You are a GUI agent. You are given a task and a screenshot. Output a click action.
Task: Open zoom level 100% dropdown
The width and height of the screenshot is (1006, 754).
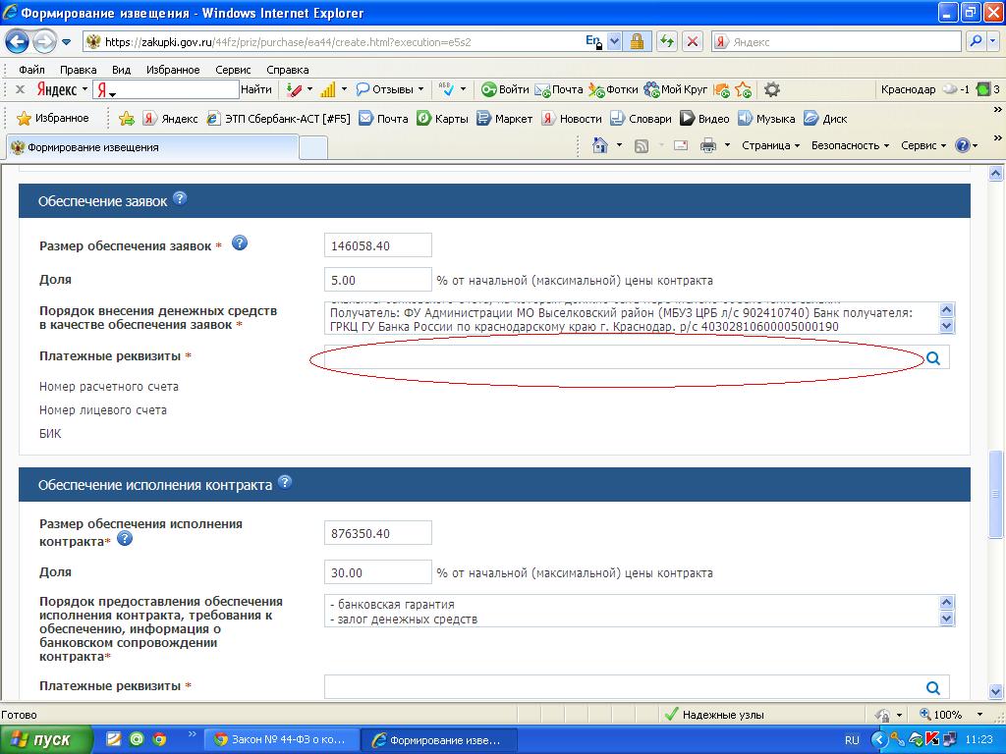(979, 715)
